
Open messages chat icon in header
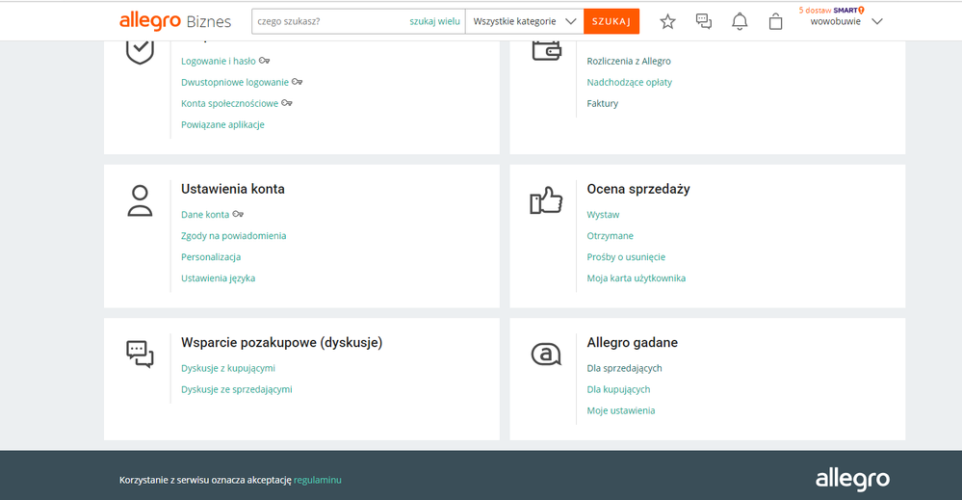click(704, 21)
